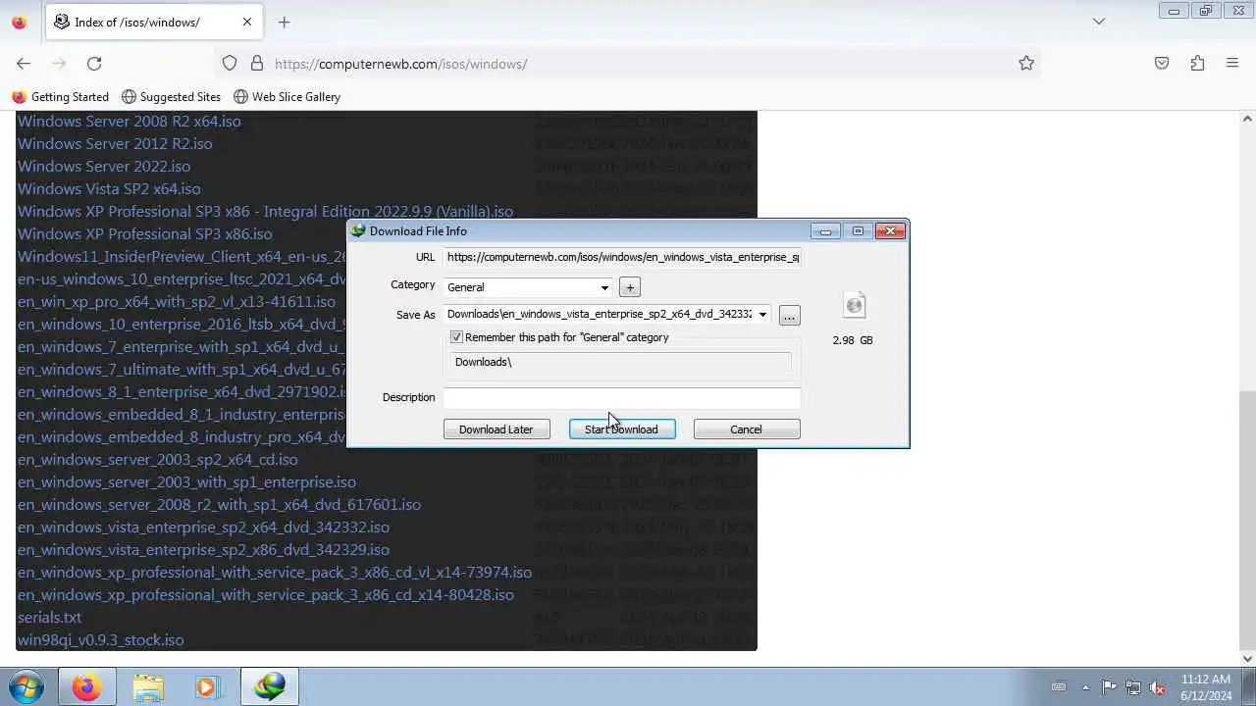Open en_win_xp_pro_x64_with_sp2_vl_x13-41611.iso link
This screenshot has height=706, width=1256.
[x=177, y=302]
